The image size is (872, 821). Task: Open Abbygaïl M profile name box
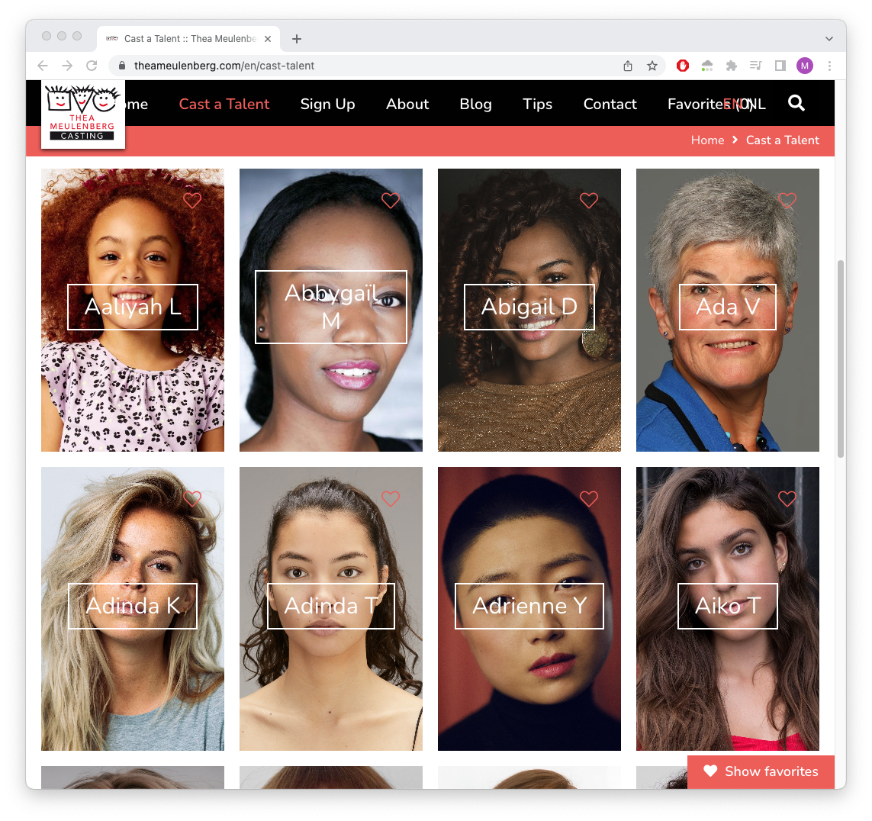pos(331,307)
